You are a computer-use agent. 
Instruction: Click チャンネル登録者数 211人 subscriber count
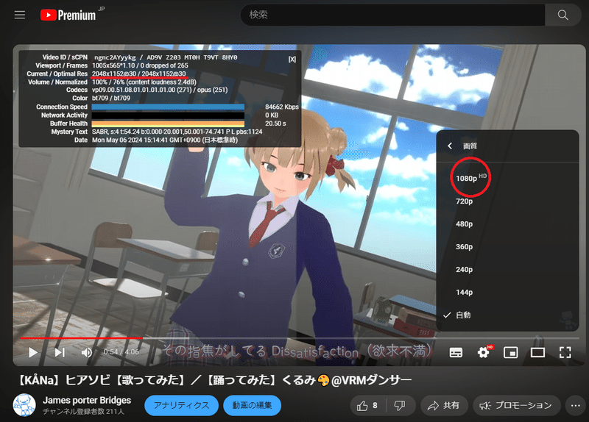[83, 412]
